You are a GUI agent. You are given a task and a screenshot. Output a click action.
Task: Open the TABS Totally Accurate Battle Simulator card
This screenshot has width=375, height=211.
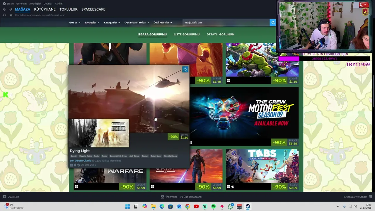point(262,169)
